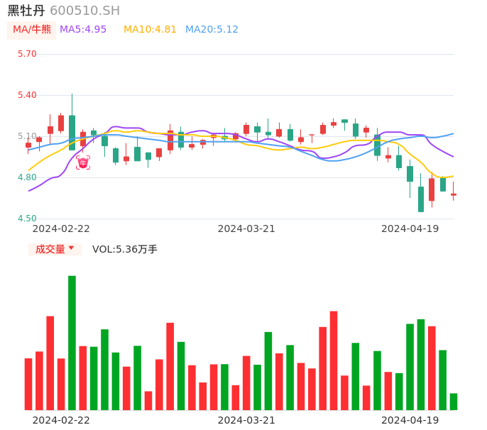Screen dimensions: 487x430
Task: Click the last small green volume bar
Action: coord(454,402)
